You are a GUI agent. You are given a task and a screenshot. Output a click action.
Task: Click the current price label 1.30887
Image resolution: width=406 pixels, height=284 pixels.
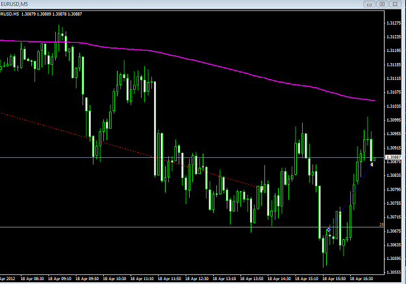(x=394, y=157)
